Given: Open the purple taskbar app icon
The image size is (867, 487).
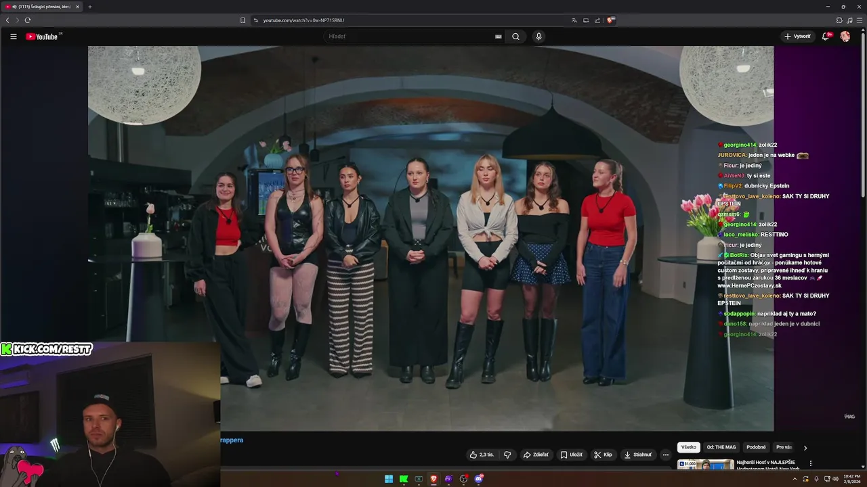Looking at the screenshot, I should pos(448,479).
